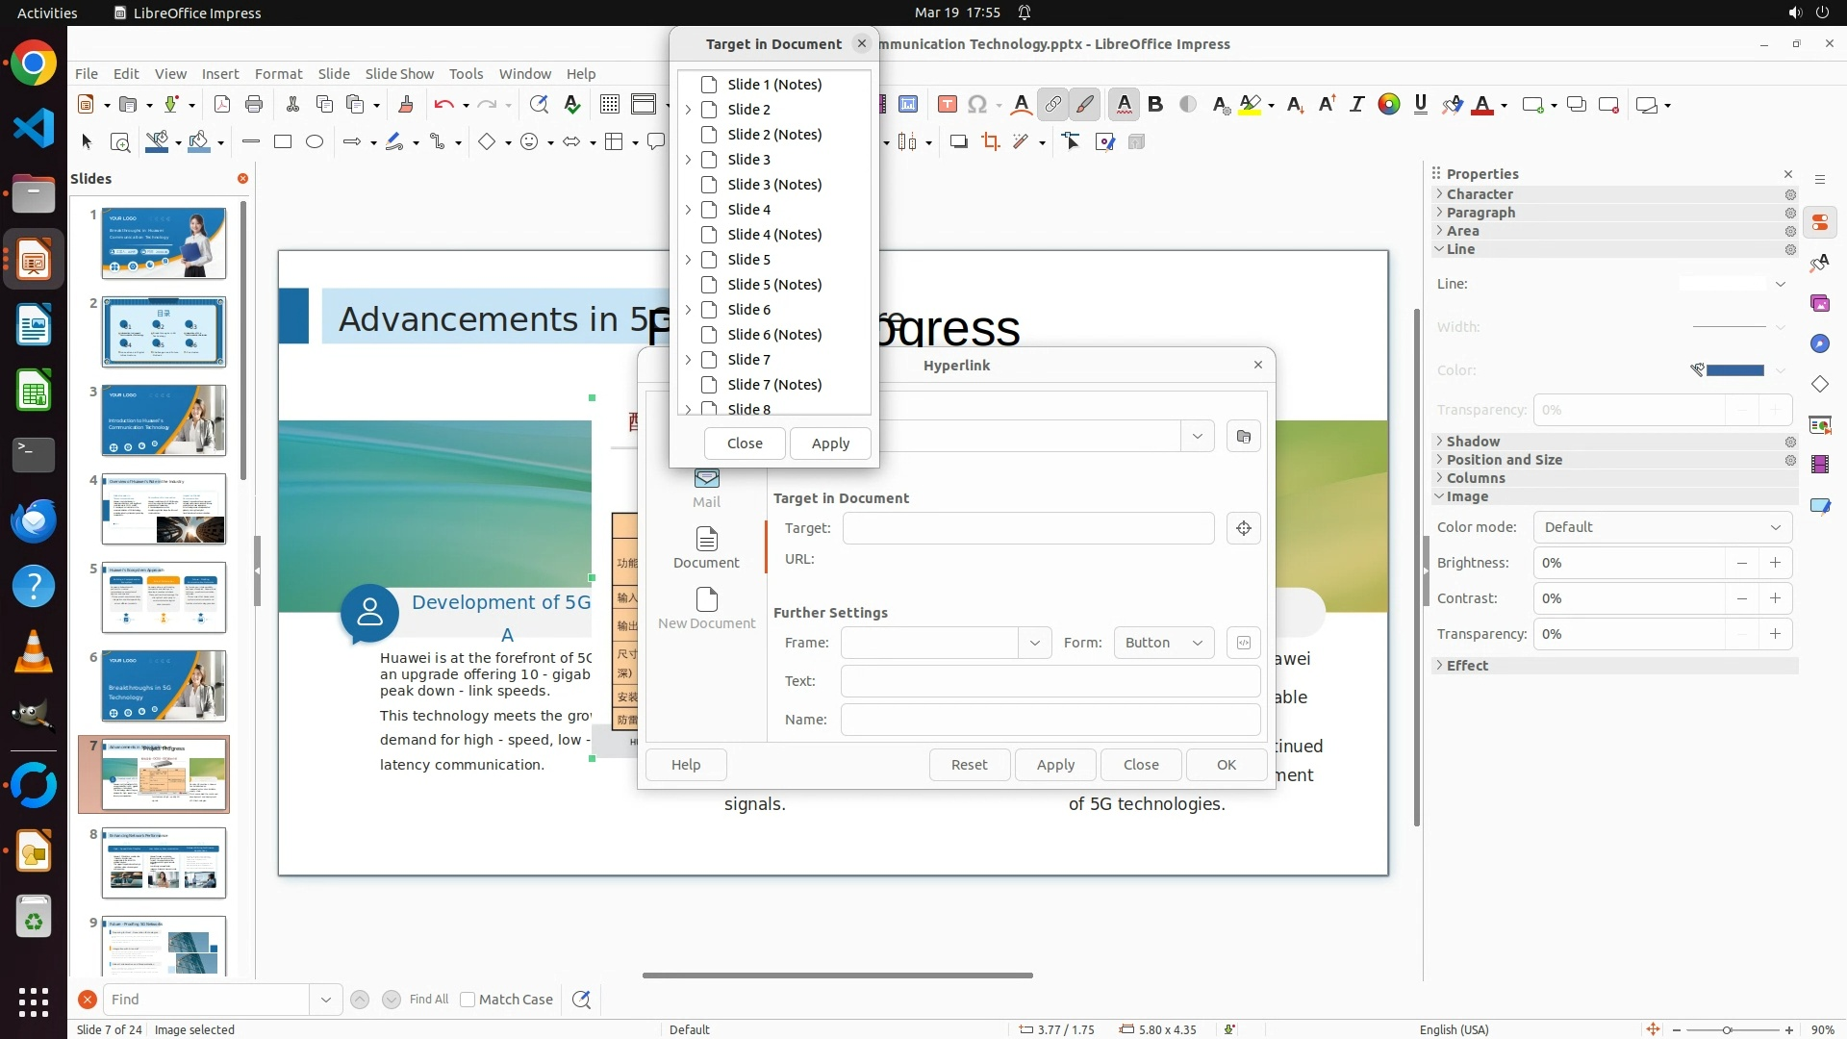The width and height of the screenshot is (1847, 1039).
Task: Click the Bold formatting icon
Action: 1155,105
